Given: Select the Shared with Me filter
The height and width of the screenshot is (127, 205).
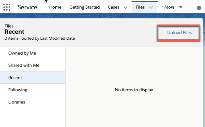Looking at the screenshot, I should [x=33, y=65].
